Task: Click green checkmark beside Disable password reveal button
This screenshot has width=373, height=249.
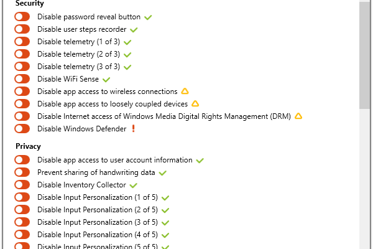Action: click(148, 17)
